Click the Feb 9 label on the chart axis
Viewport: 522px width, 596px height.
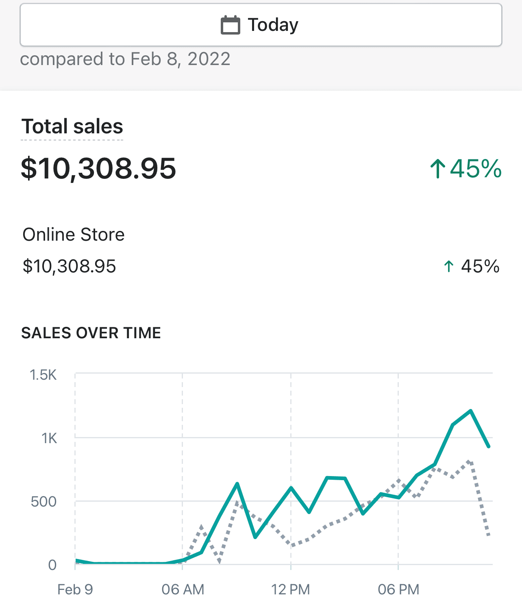coord(75,589)
